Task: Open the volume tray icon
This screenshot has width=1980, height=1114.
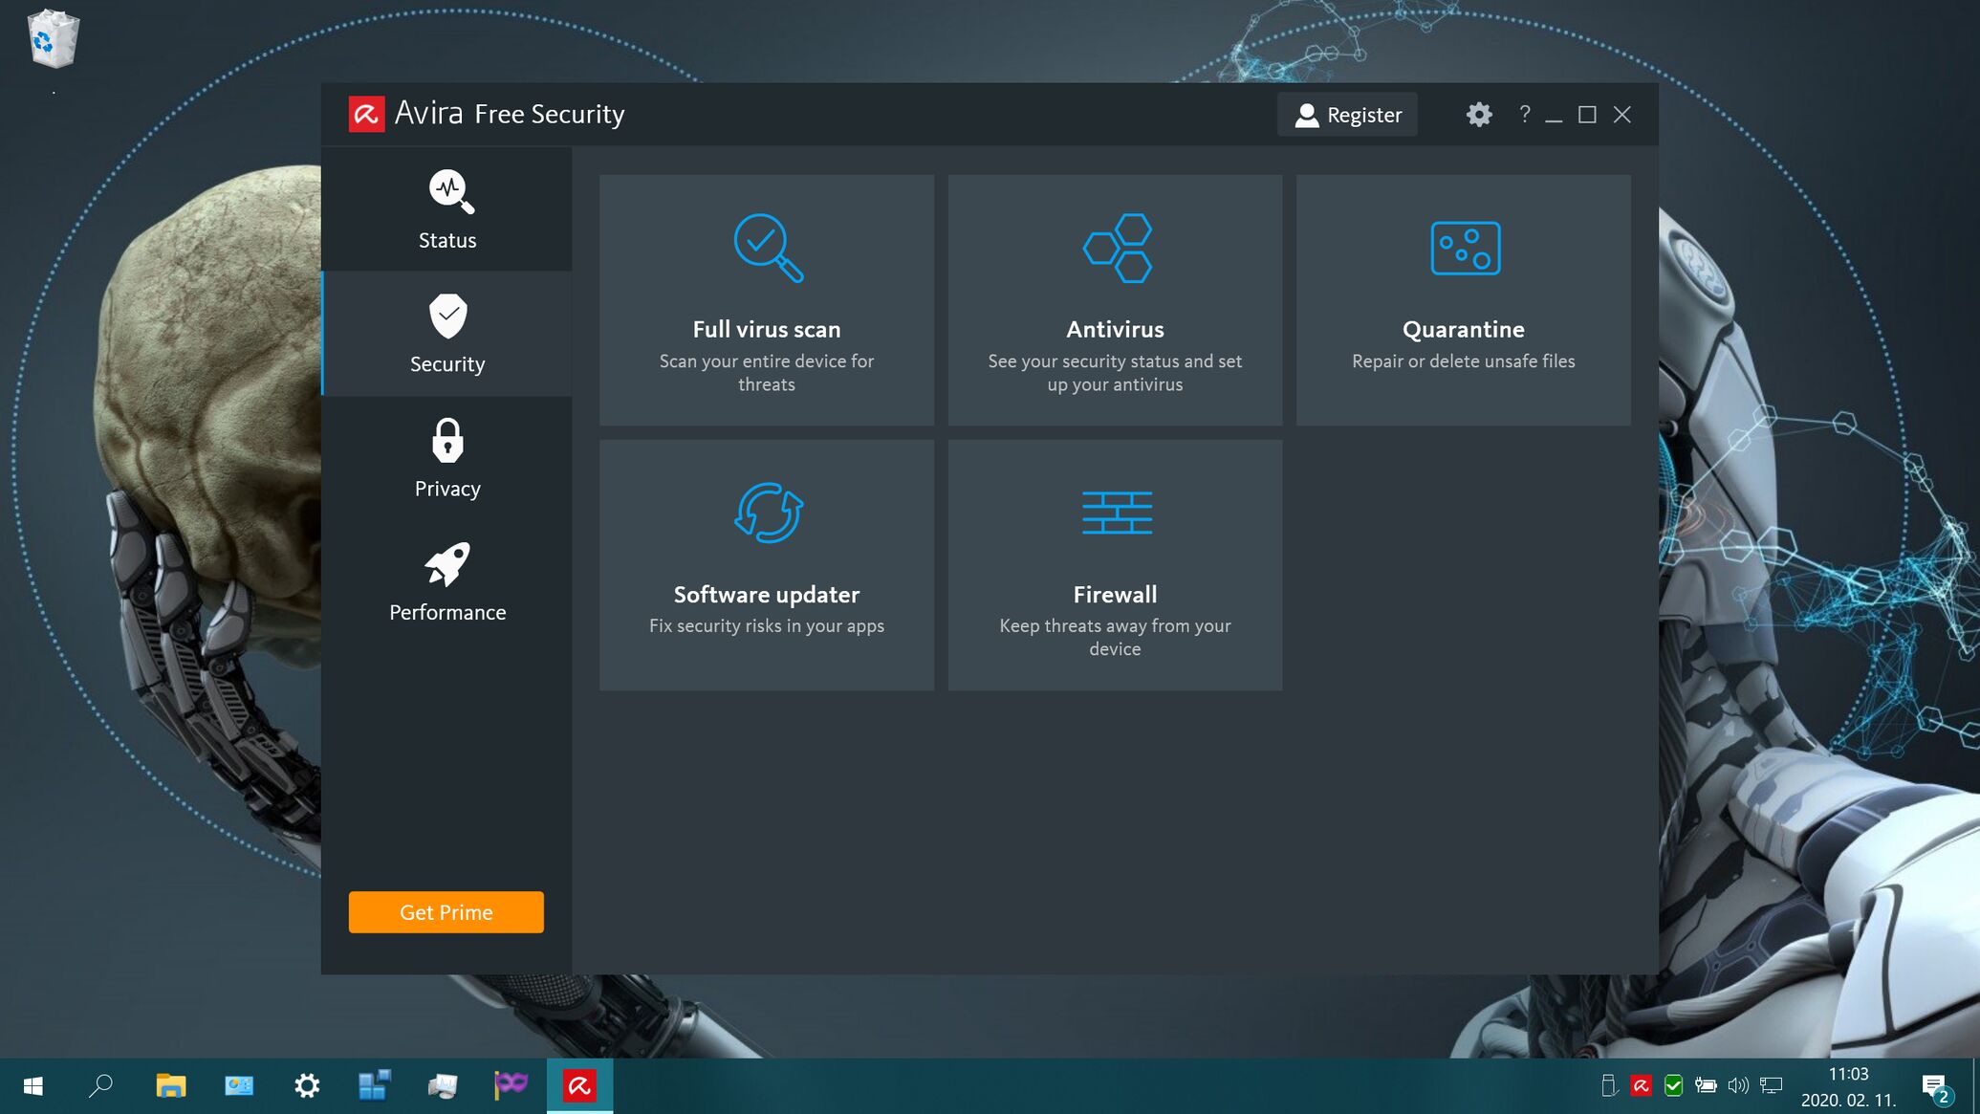Action: [x=1738, y=1086]
